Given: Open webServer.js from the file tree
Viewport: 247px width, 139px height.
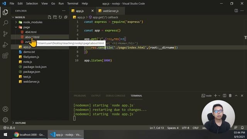Looking at the screenshot, I should coord(31,81).
